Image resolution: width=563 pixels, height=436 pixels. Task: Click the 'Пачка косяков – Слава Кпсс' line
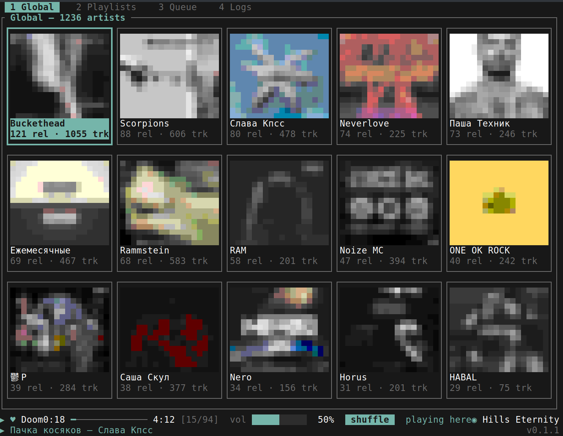point(81,430)
